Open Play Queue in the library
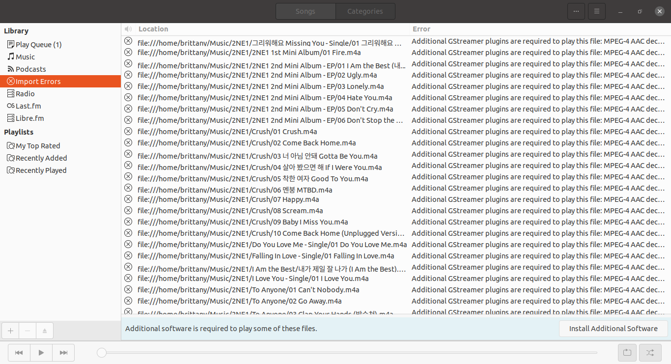Viewport: 671px width, 364px height. pos(38,45)
